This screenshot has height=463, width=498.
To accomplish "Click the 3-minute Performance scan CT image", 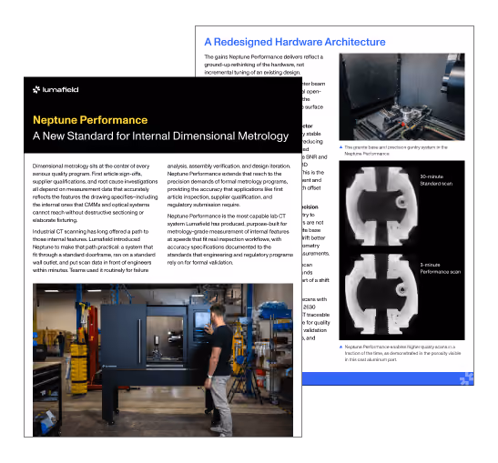I will pos(381,294).
